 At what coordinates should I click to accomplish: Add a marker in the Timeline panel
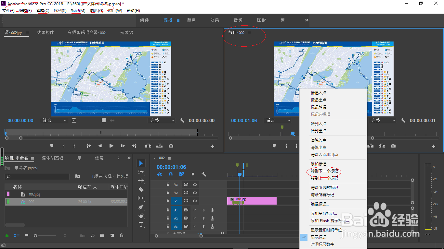tap(193, 174)
